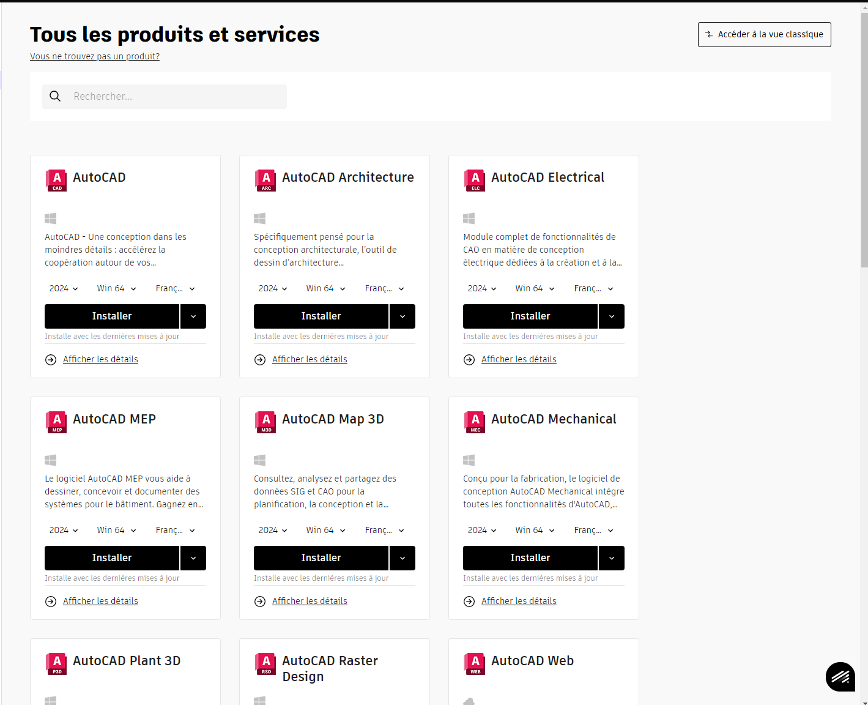The height and width of the screenshot is (705, 868).
Task: Switch to classic view button
Action: [x=764, y=35]
